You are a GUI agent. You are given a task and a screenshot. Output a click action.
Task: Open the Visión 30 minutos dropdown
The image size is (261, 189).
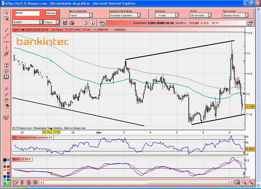pyautogui.click(x=200, y=15)
